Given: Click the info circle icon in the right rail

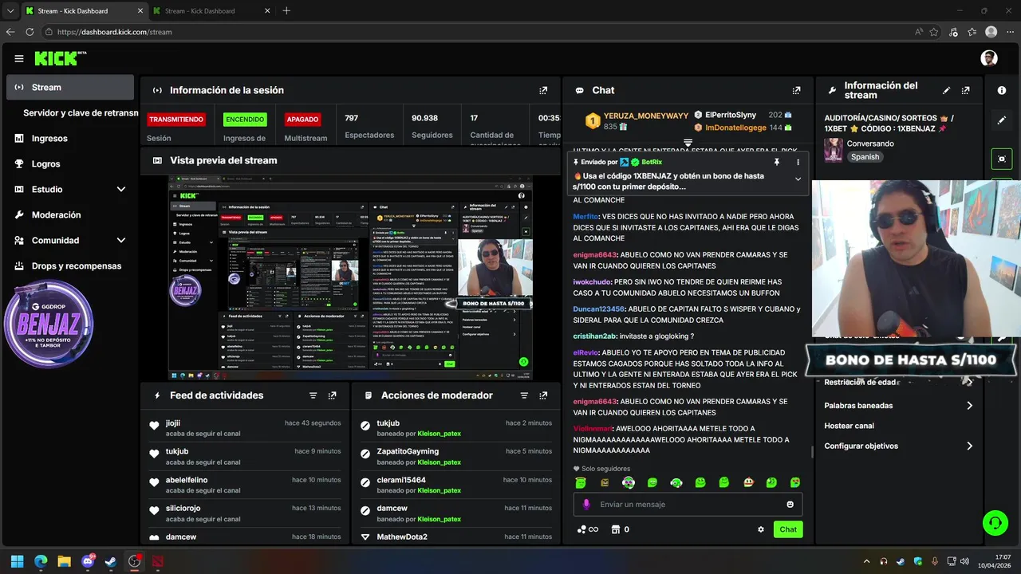Looking at the screenshot, I should tap(1002, 91).
